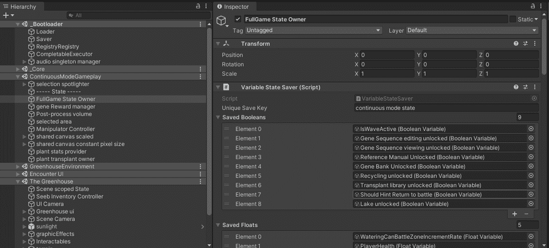Pick object for Gene Bank Unlocked element
This screenshot has width=549, height=248.
[531, 167]
